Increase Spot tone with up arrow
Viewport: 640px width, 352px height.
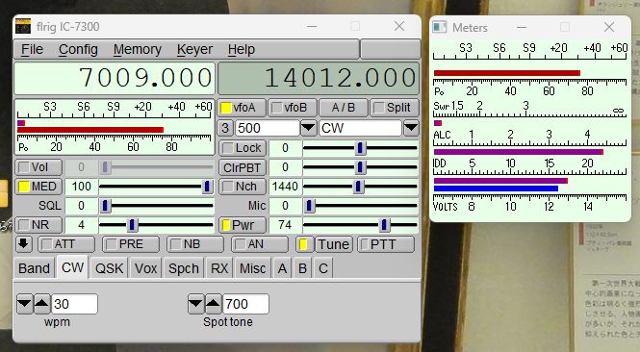(213, 304)
